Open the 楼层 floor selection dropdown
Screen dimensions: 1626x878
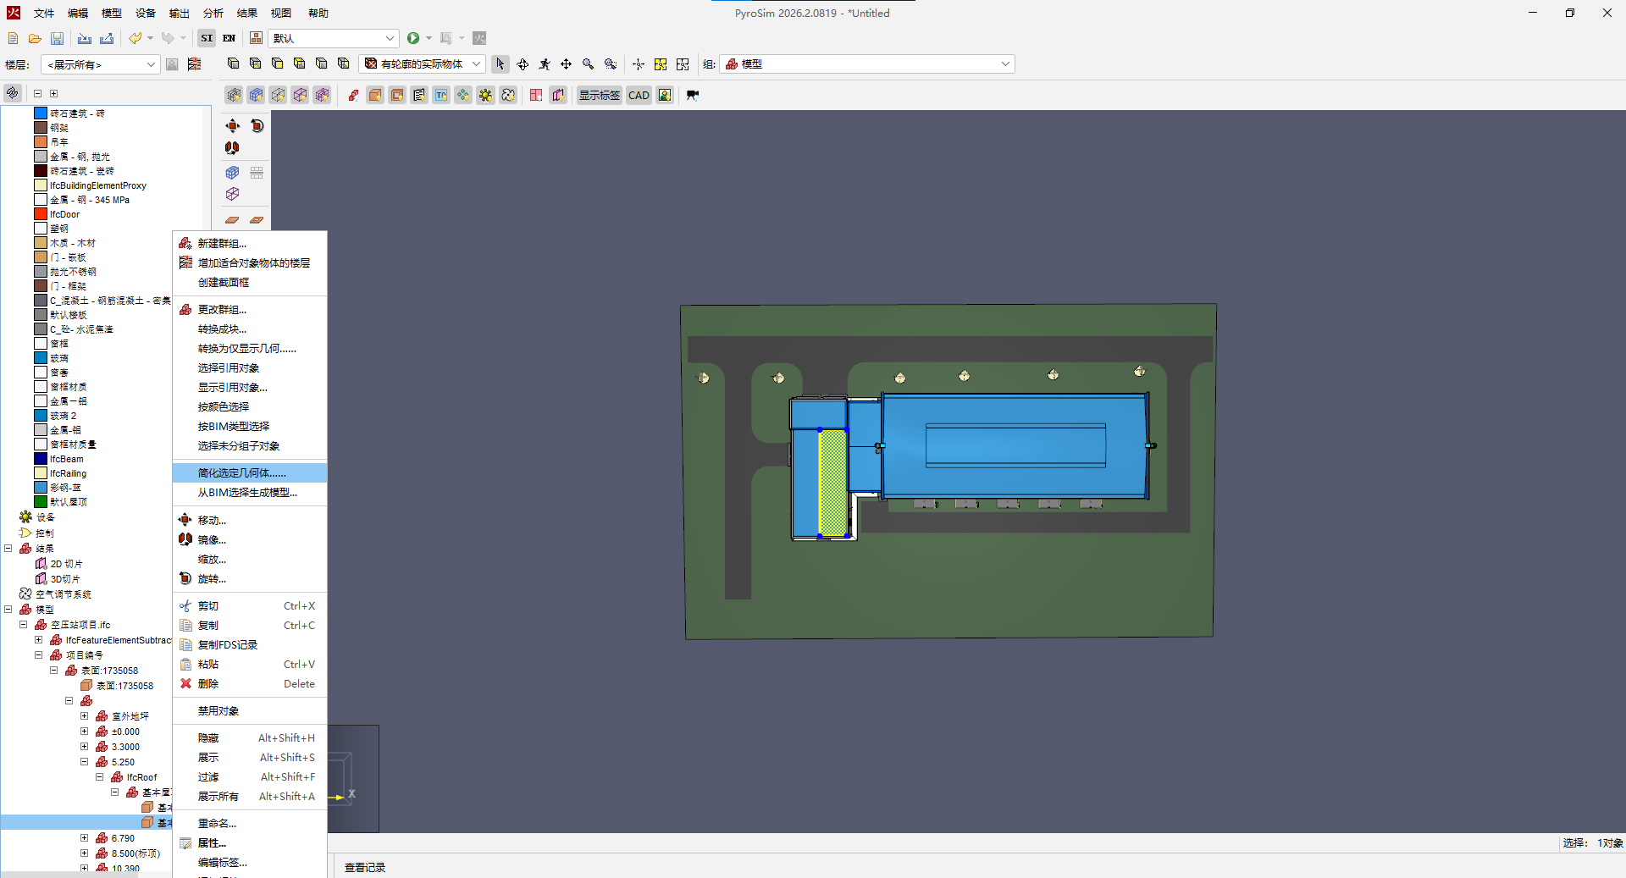coord(101,64)
